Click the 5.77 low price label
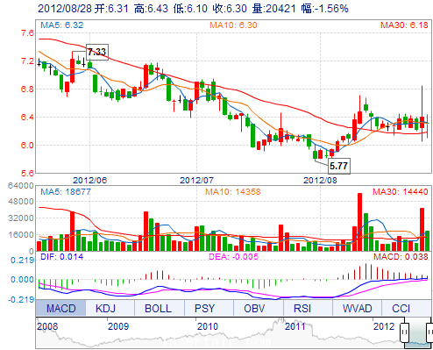 pyautogui.click(x=339, y=166)
